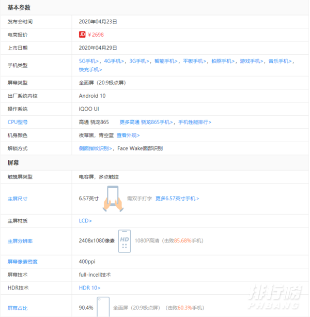Click the CPU型号 label link
The width and height of the screenshot is (310, 317).
click(18, 122)
